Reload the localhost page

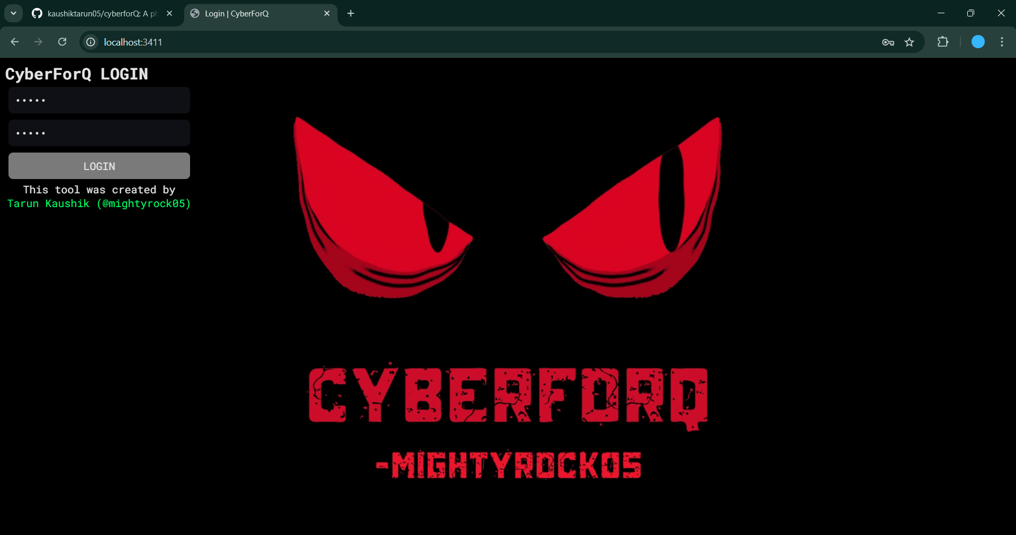pos(62,42)
